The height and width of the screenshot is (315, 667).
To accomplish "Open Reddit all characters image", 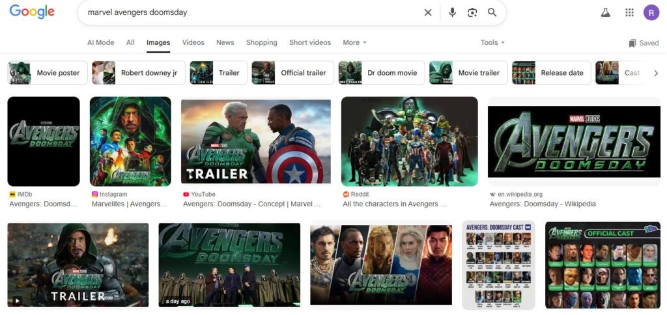I will (x=409, y=142).
